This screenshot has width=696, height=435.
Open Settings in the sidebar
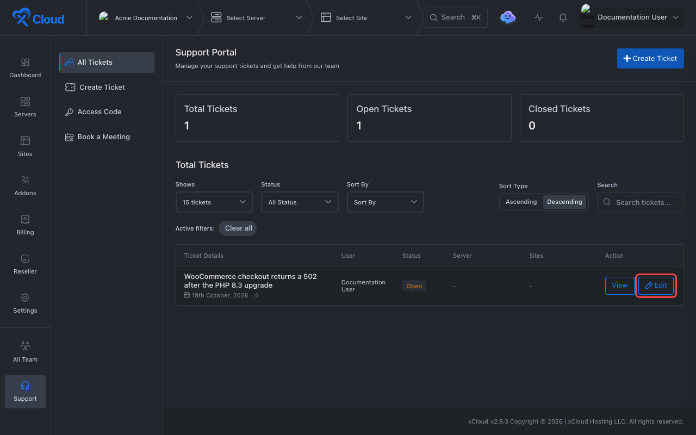tap(25, 303)
